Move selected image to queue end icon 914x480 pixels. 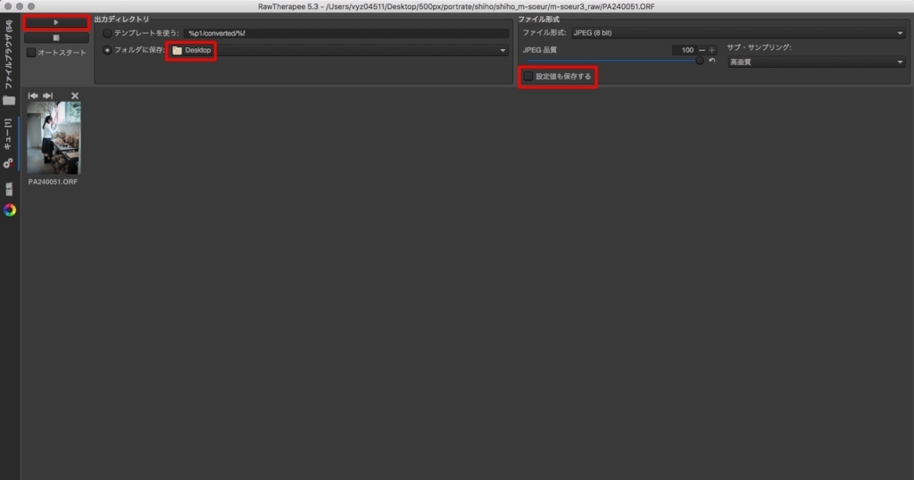point(48,95)
